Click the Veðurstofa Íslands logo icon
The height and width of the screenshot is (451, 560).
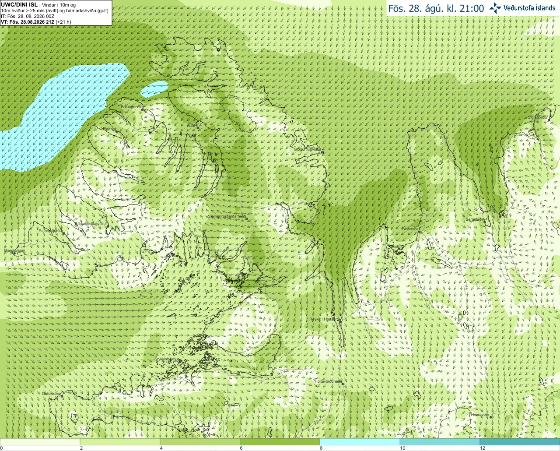point(495,8)
